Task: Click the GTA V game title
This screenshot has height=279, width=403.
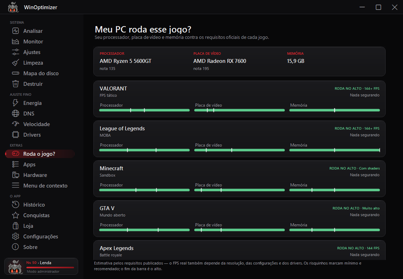Action: (x=107, y=208)
